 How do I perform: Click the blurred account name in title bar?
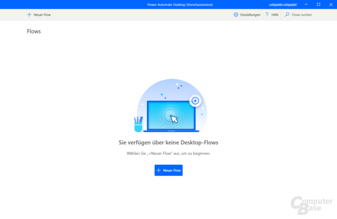(283, 5)
